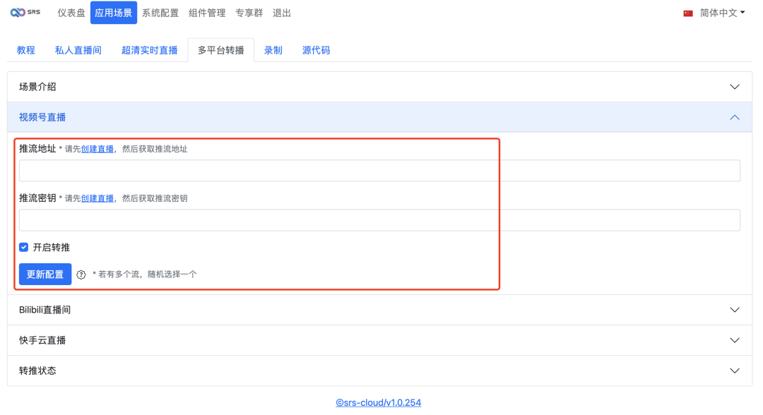Click the 视频号直播 section header text
The width and height of the screenshot is (763, 415).
(x=42, y=117)
